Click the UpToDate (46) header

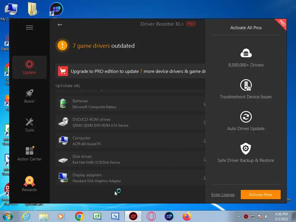pyautogui.click(x=68, y=86)
